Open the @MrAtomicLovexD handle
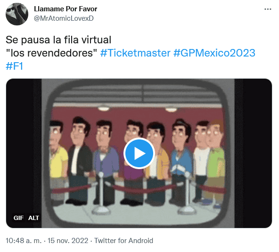The height and width of the screenshot is (252, 279). pyautogui.click(x=64, y=18)
